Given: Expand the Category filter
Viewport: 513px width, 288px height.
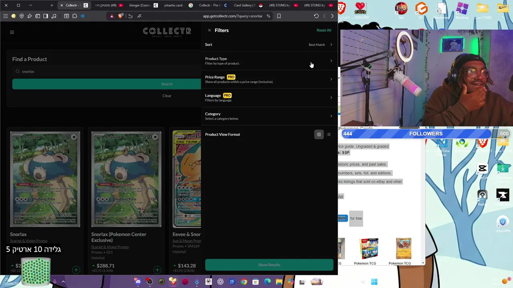Looking at the screenshot, I should coord(269,116).
